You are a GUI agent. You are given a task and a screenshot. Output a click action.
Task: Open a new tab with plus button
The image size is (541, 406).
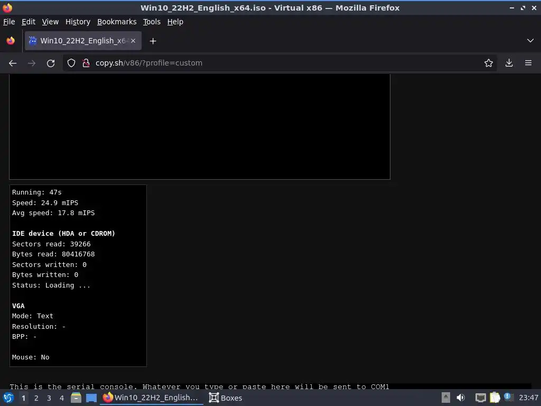153,41
